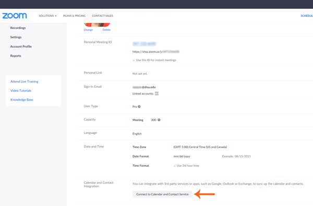The width and height of the screenshot is (313, 206).
Task: Click the mm/dd/yyyy date format value
Action: tap(182, 156)
